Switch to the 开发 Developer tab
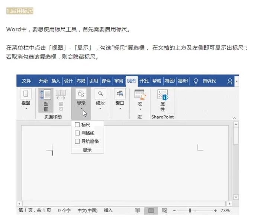 point(144,81)
